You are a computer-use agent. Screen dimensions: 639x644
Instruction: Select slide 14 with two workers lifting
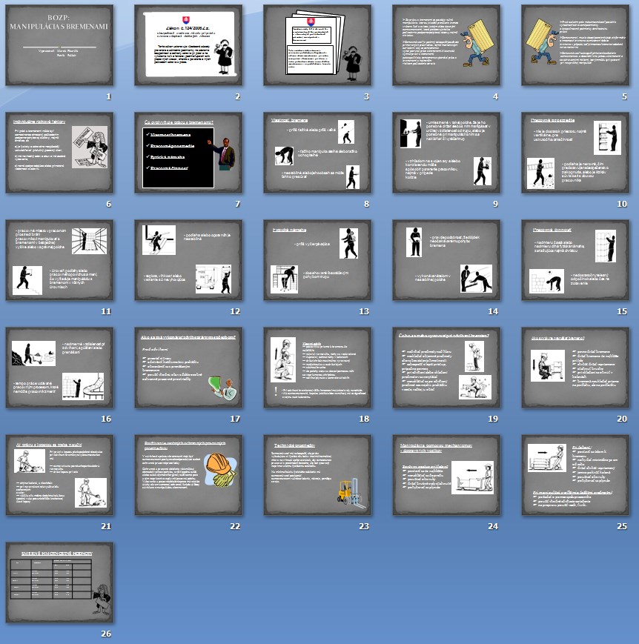[446, 261]
